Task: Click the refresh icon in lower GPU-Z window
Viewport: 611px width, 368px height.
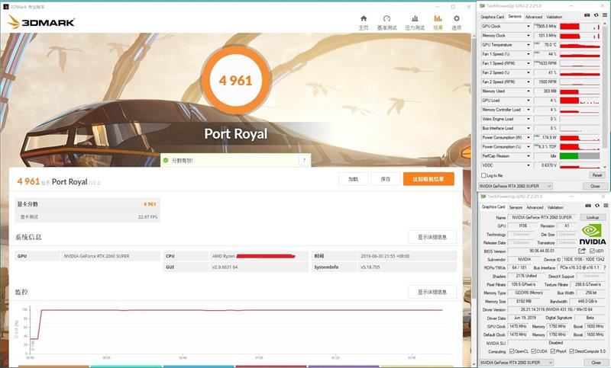Action: point(597,206)
